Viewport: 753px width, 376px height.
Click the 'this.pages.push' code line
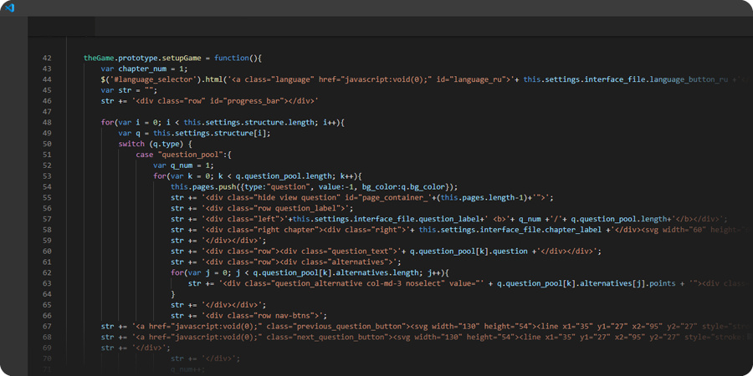pos(315,186)
